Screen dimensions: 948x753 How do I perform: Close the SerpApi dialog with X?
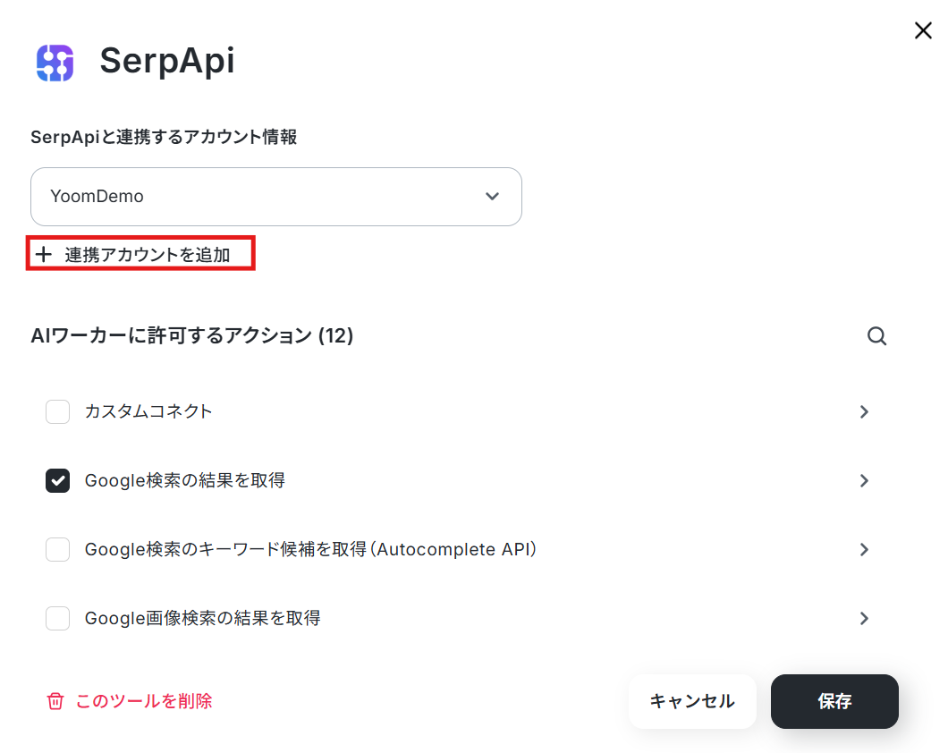923,30
